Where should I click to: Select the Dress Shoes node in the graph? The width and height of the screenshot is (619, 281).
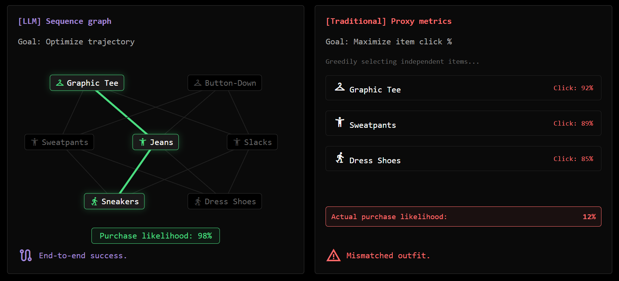click(224, 201)
